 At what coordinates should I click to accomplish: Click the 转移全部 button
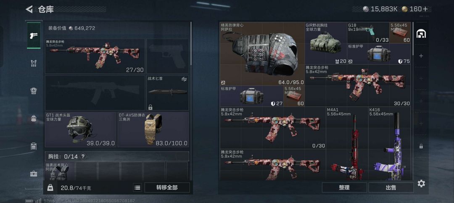pos(167,187)
